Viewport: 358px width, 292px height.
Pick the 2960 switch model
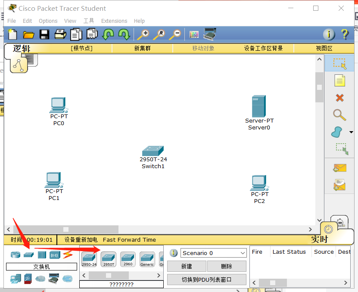tap(128, 259)
